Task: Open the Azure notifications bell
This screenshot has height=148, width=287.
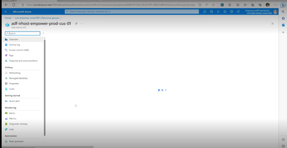Action: click(x=218, y=12)
